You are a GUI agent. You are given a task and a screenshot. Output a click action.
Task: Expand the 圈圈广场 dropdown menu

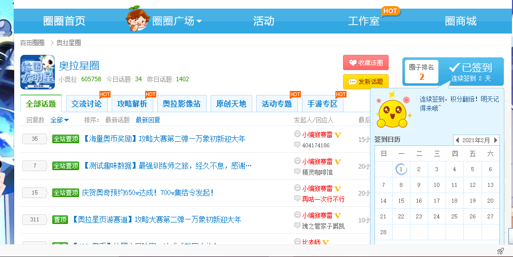point(199,21)
